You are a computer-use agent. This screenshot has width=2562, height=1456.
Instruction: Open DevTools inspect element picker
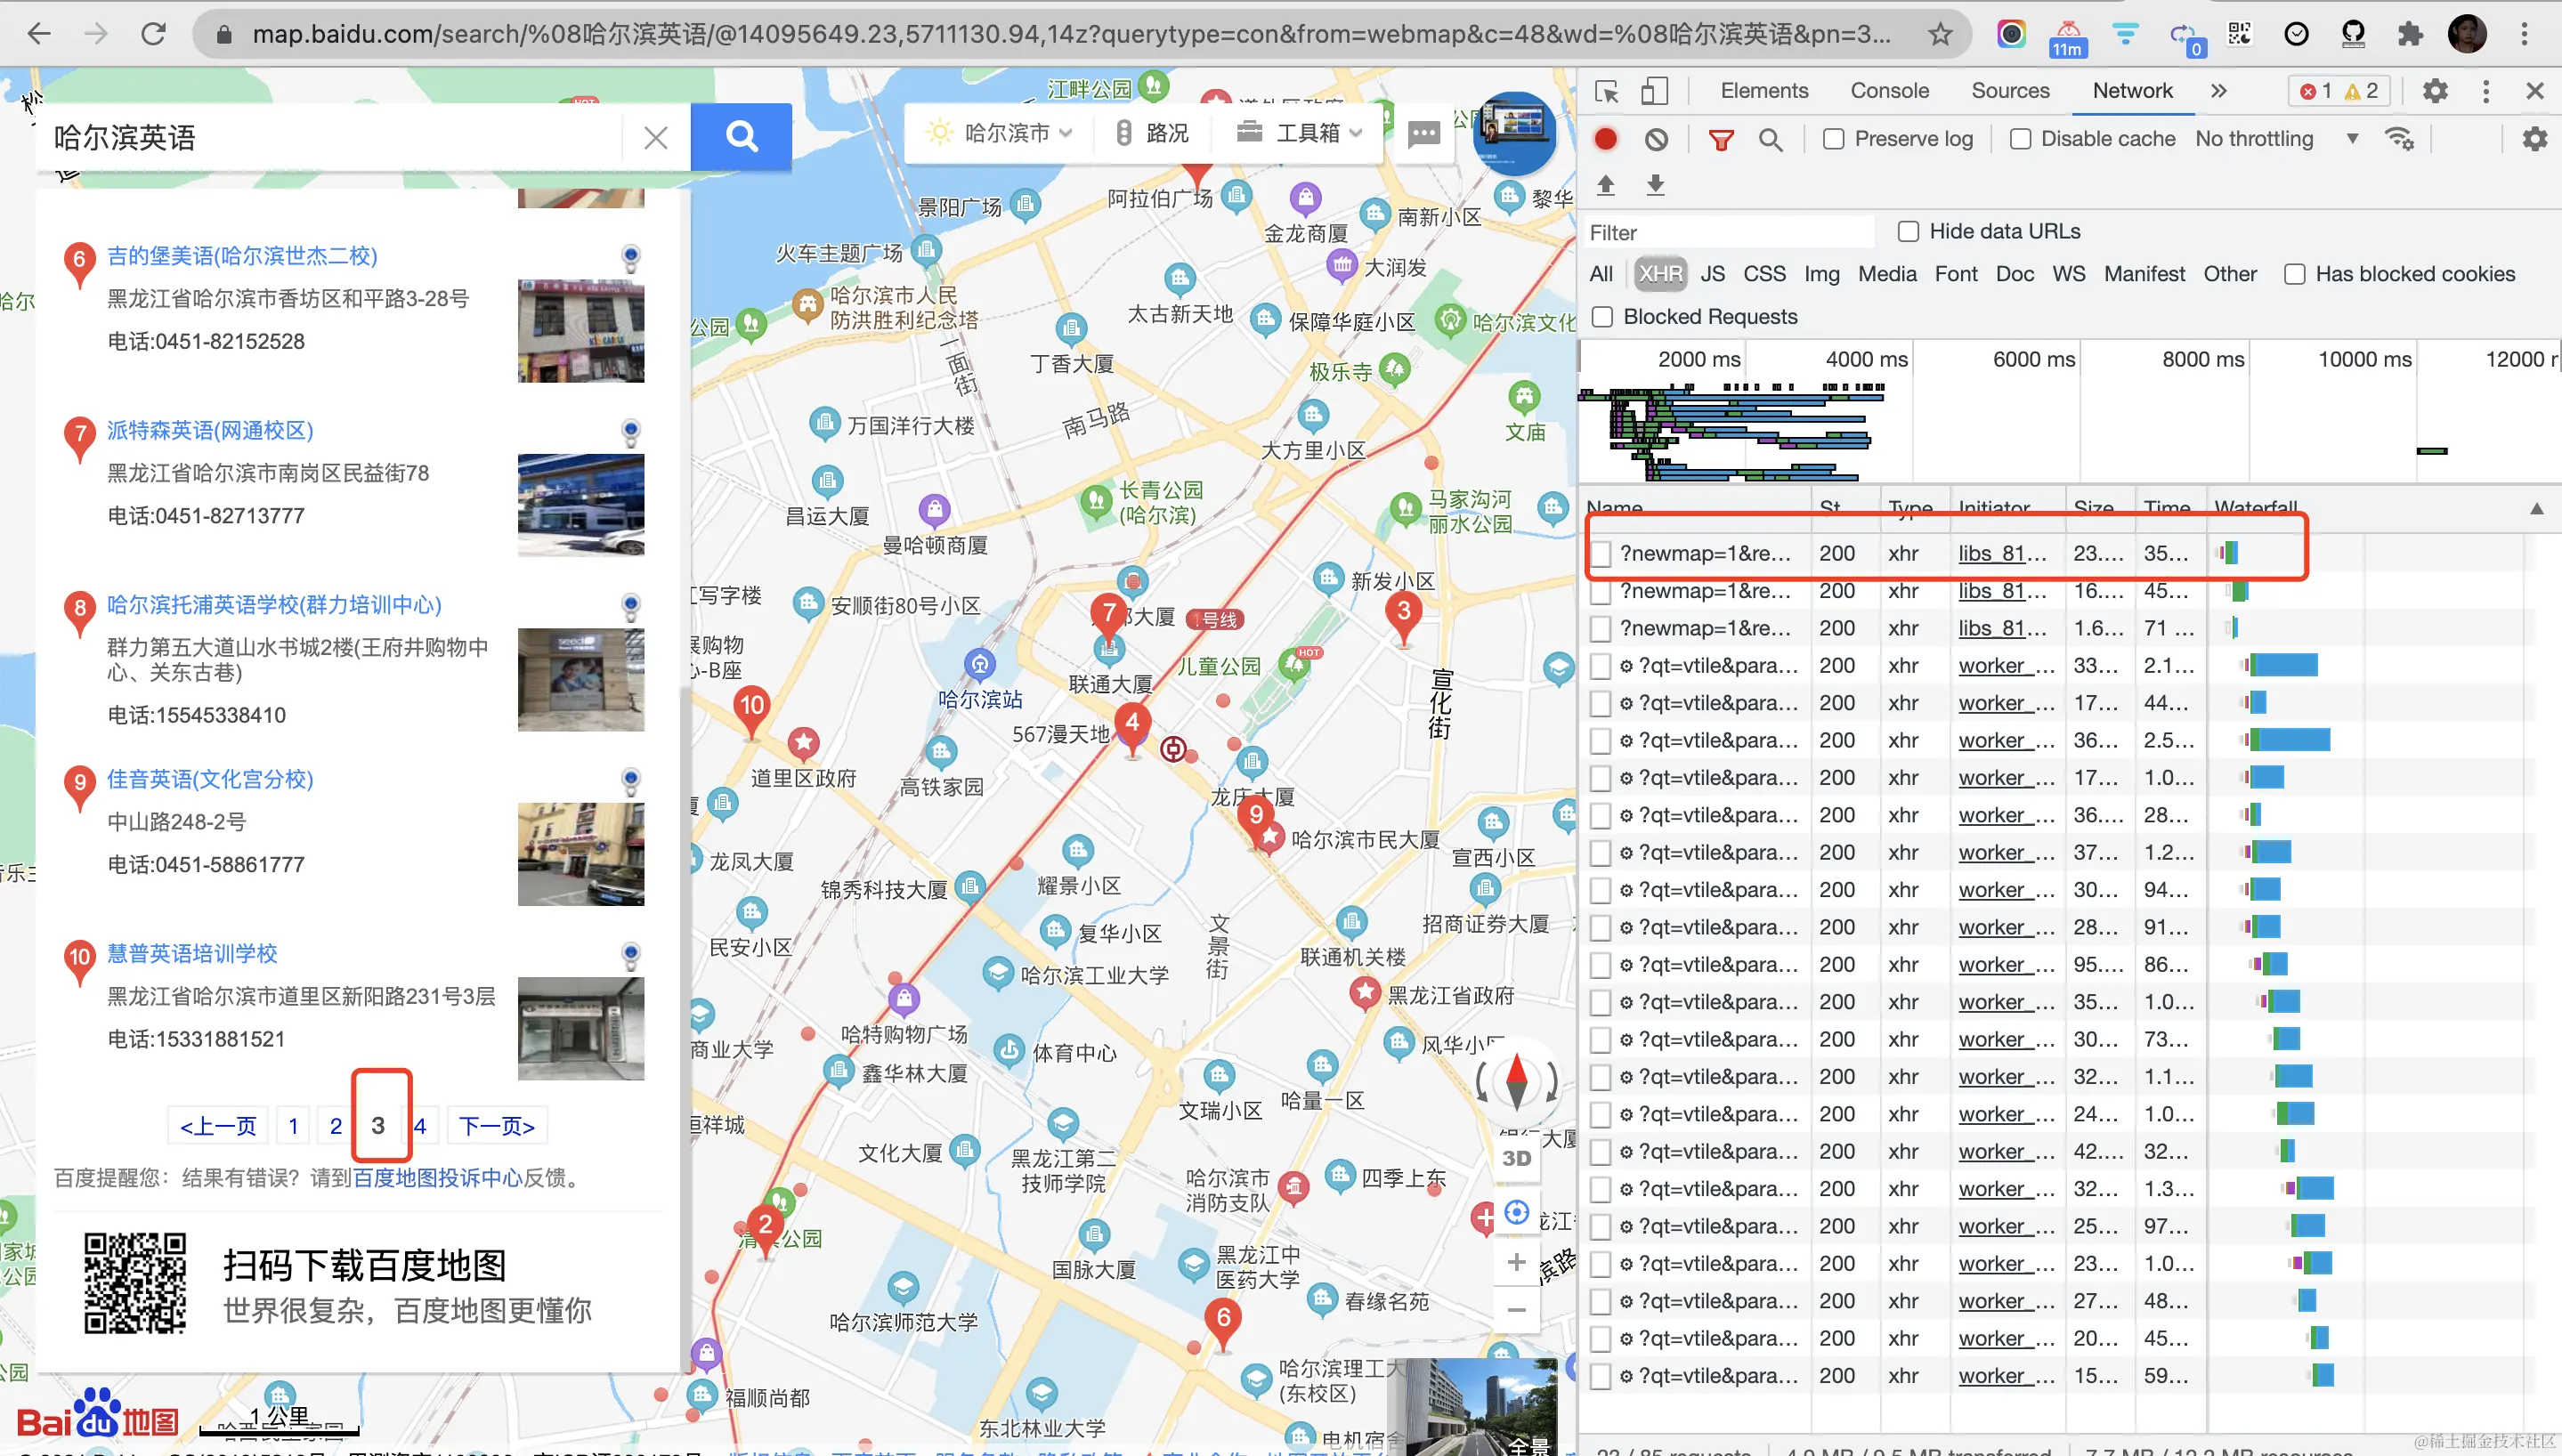pos(1606,91)
